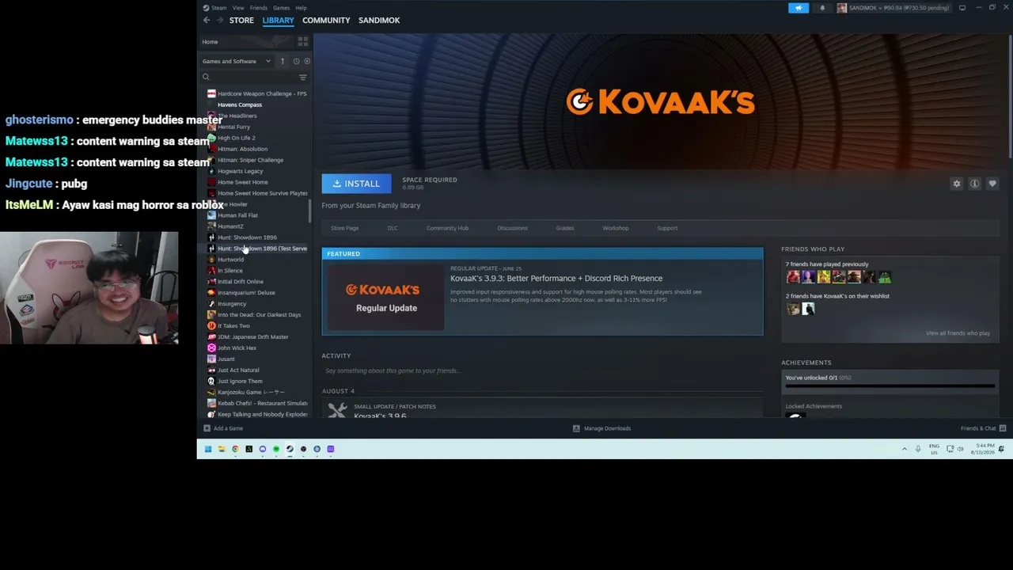Click the SANDIMOK profile avatar
This screenshot has width=1013, height=570.
(841, 8)
